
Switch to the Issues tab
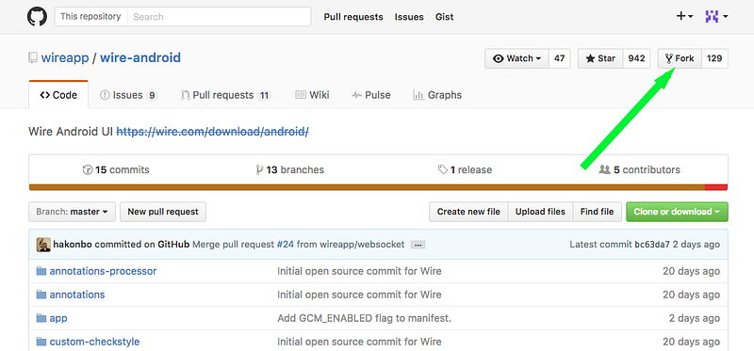[x=128, y=95]
